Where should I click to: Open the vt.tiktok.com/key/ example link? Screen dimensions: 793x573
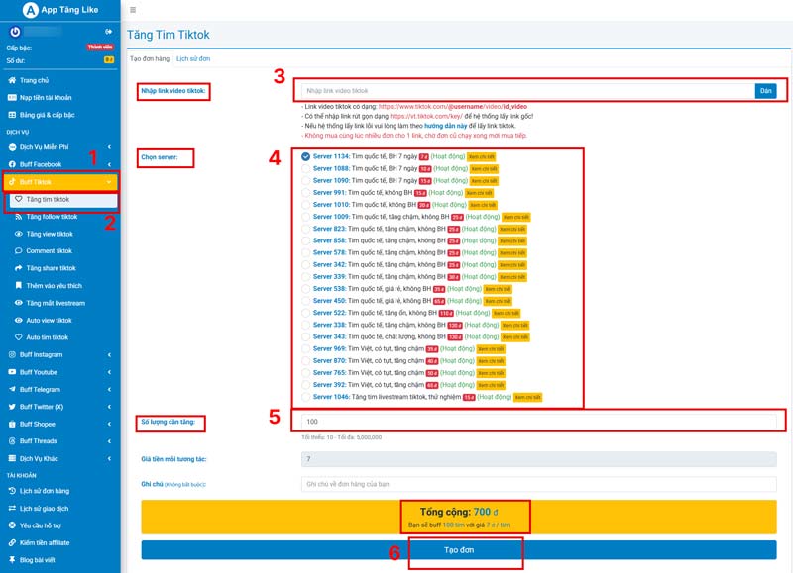click(426, 116)
